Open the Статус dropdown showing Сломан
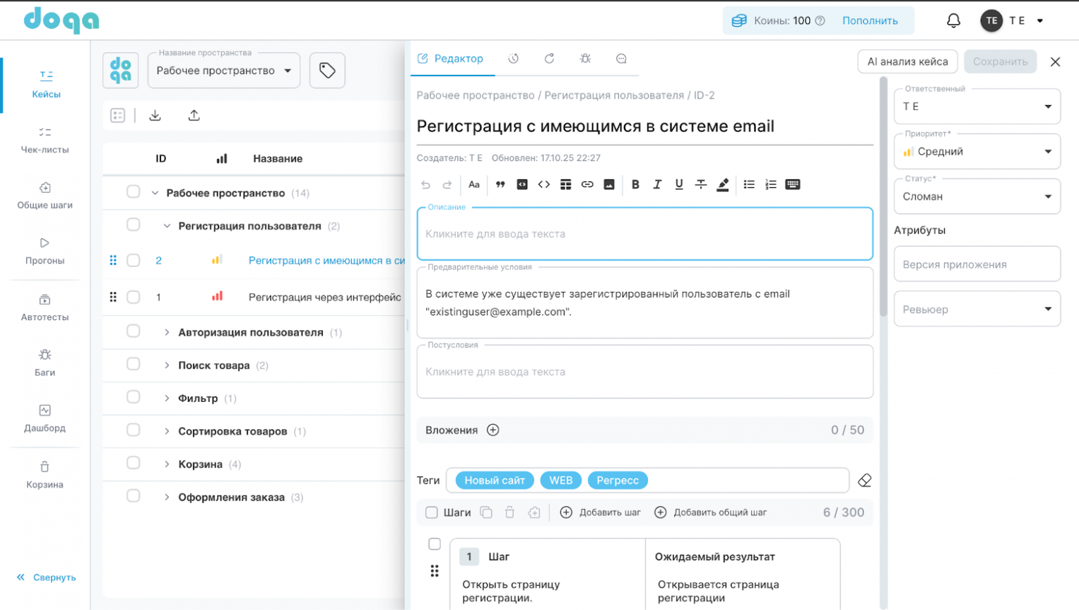This screenshot has height=610, width=1079. click(x=977, y=196)
